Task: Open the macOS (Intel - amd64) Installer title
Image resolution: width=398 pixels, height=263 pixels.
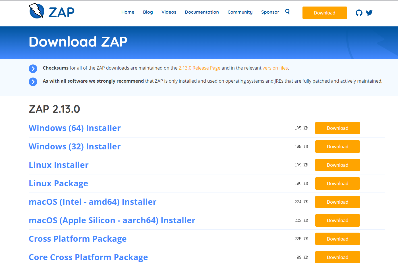Action: (93, 202)
